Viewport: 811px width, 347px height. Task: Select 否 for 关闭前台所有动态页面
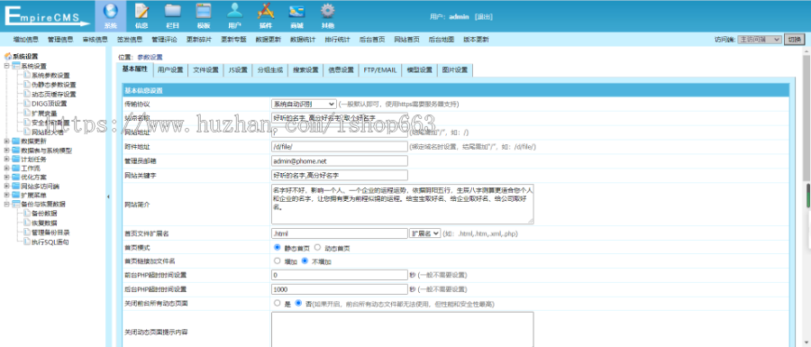point(298,304)
